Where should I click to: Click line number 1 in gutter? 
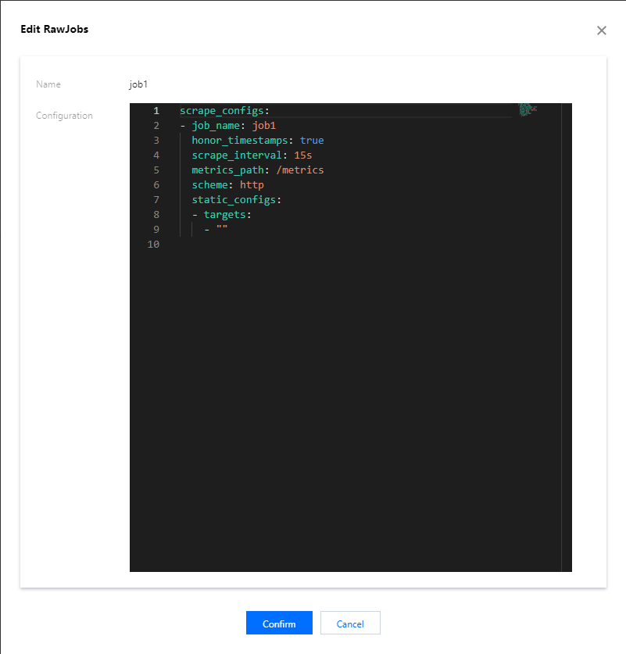[156, 111]
